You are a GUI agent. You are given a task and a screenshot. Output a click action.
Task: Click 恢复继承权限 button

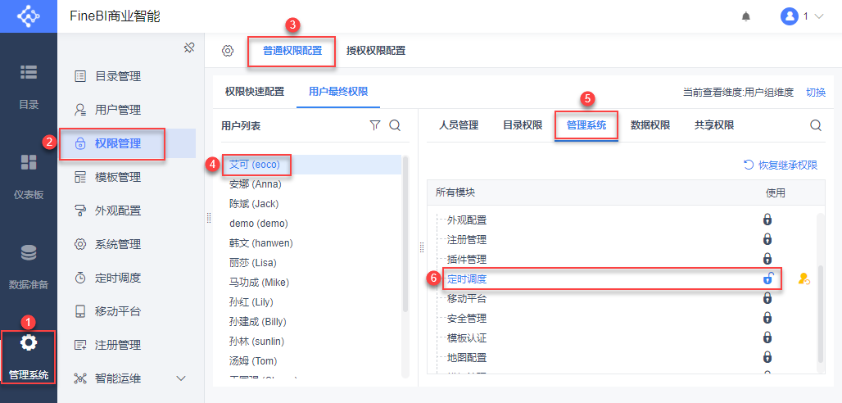pyautogui.click(x=781, y=165)
